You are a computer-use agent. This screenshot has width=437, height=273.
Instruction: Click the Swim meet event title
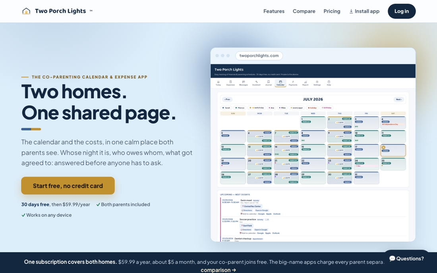(246, 200)
